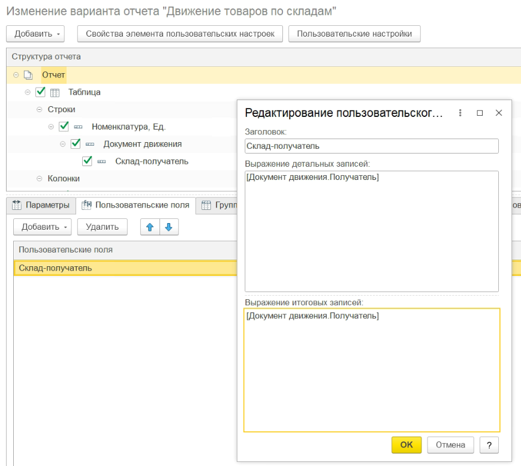The width and height of the screenshot is (521, 466).
Task: Close the Редактирование пользовательского dialog
Action: [499, 113]
